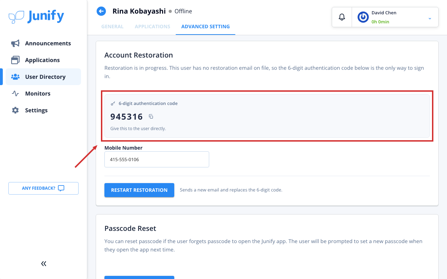
Task: Click the Account Restoration heading
Action: [x=139, y=55]
